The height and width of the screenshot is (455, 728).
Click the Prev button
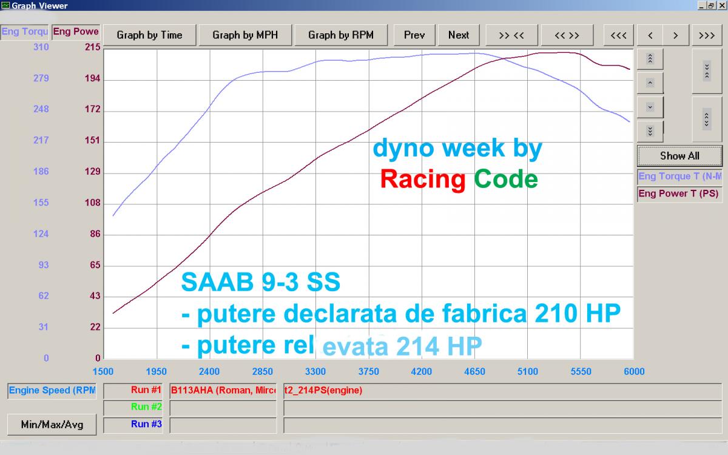pos(414,35)
